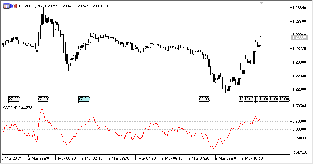Click the highlighted 02:01 event flag

(84, 99)
